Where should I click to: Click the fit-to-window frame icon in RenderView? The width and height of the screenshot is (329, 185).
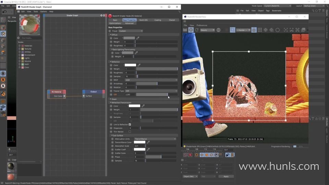[x=286, y=30]
